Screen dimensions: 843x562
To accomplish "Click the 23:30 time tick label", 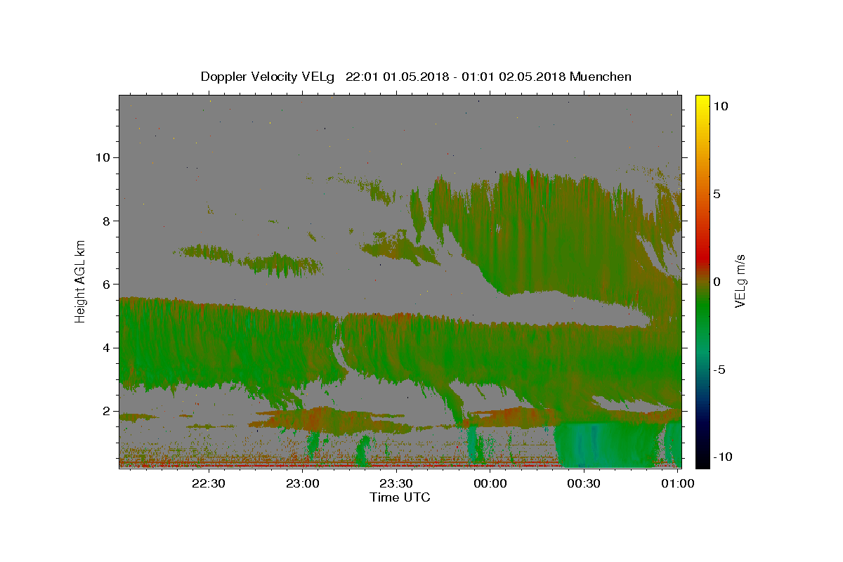I will pyautogui.click(x=396, y=483).
